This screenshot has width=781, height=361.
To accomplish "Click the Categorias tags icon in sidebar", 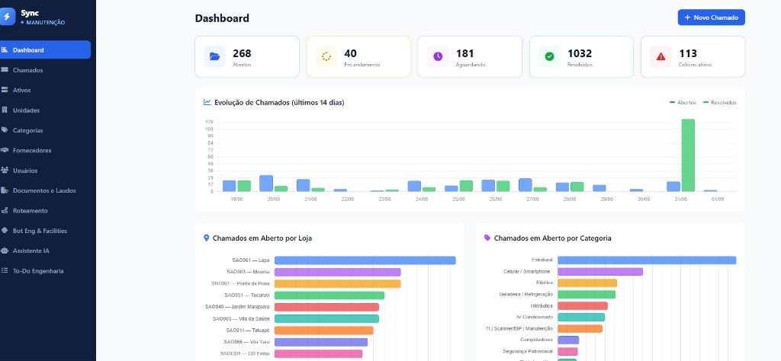I will click(x=5, y=129).
